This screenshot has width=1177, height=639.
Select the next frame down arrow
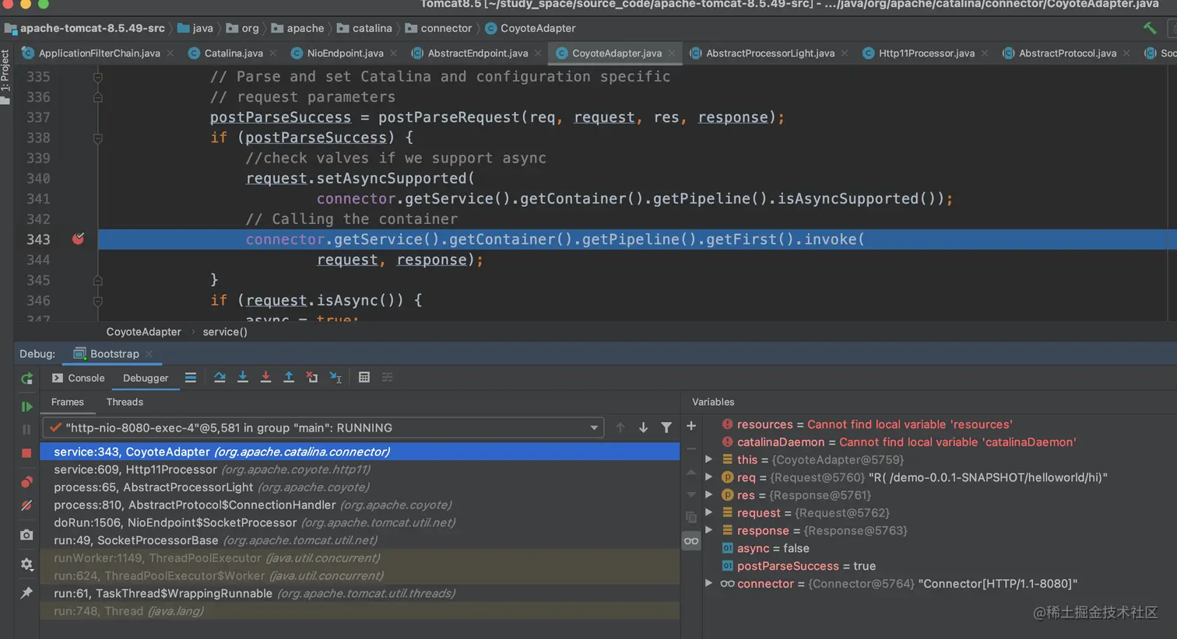[x=644, y=428]
